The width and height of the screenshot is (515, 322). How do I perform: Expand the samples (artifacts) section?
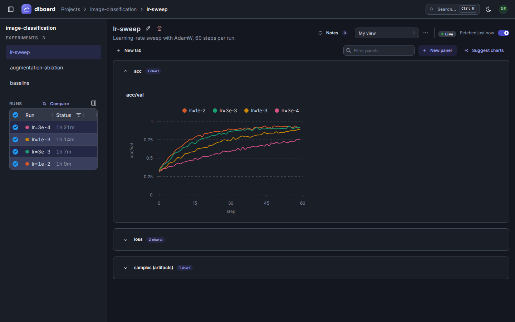(x=126, y=268)
